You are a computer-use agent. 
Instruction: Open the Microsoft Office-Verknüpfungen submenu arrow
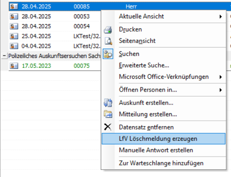(x=221, y=77)
